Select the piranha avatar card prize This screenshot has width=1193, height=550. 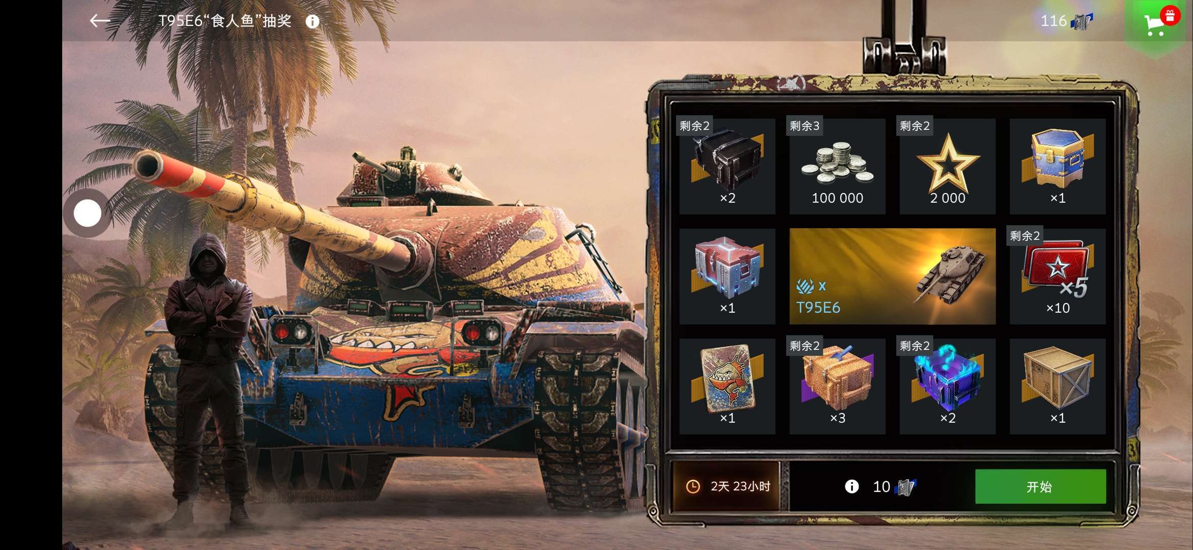pos(727,387)
